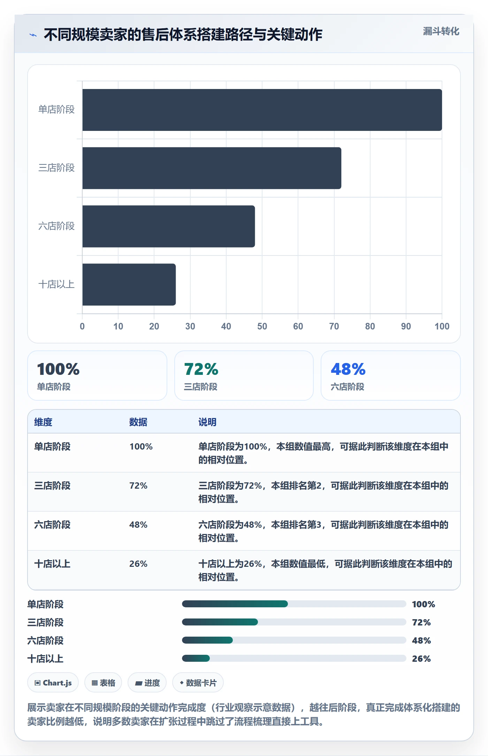Click the 进度 tag
This screenshot has width=488, height=756.
point(147,683)
